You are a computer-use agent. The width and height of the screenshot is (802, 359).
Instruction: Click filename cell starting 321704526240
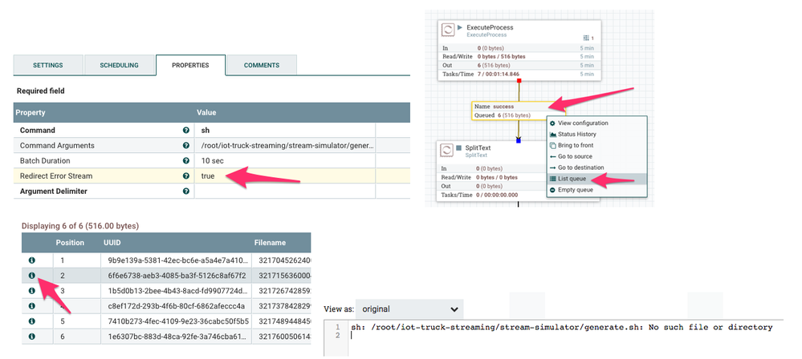pyautogui.click(x=281, y=260)
